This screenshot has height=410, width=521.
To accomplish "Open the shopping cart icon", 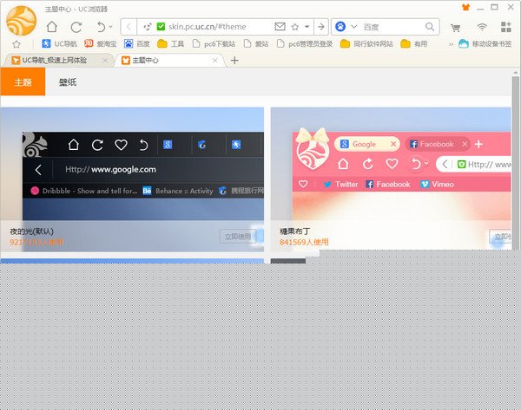I will point(456,27).
